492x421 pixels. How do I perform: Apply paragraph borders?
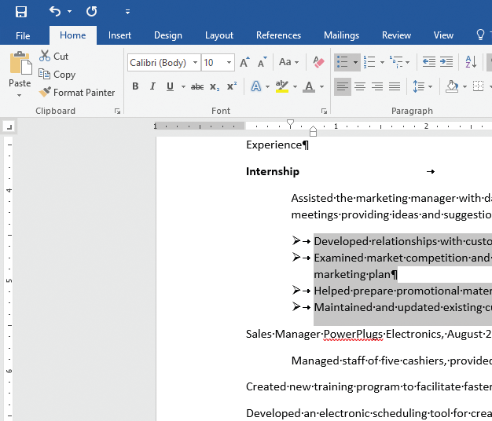coord(478,86)
